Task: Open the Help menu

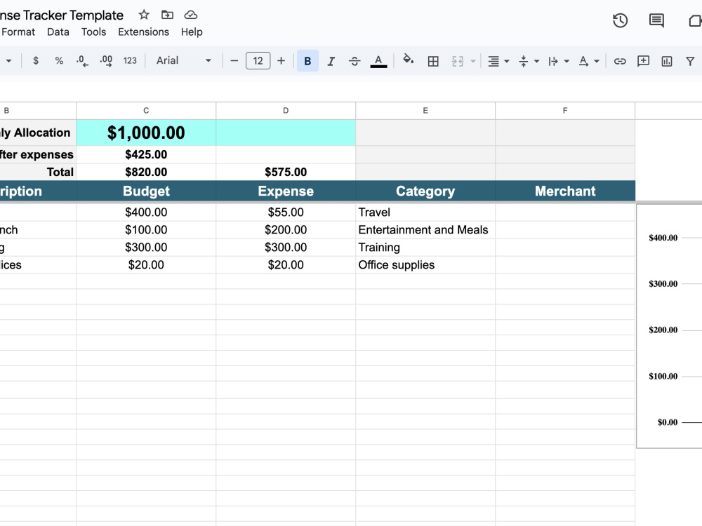Action: (192, 32)
